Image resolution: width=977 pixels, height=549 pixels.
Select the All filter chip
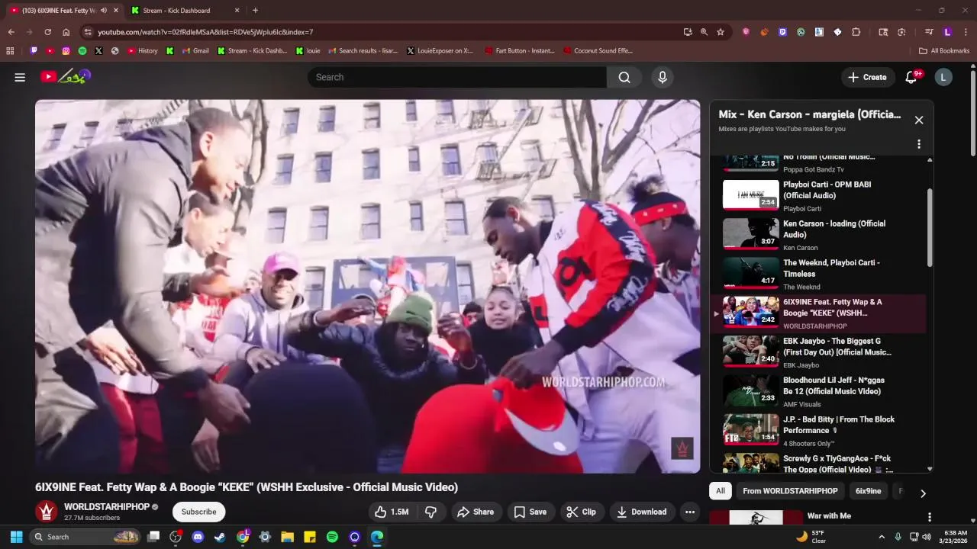[720, 491]
